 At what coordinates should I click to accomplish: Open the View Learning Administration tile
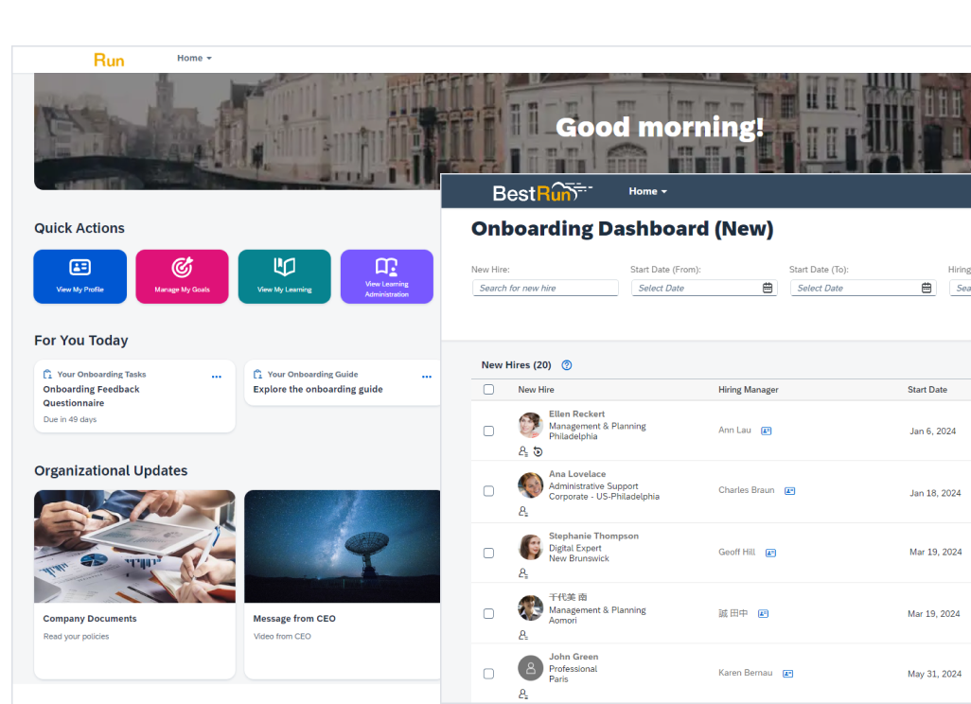pos(386,276)
